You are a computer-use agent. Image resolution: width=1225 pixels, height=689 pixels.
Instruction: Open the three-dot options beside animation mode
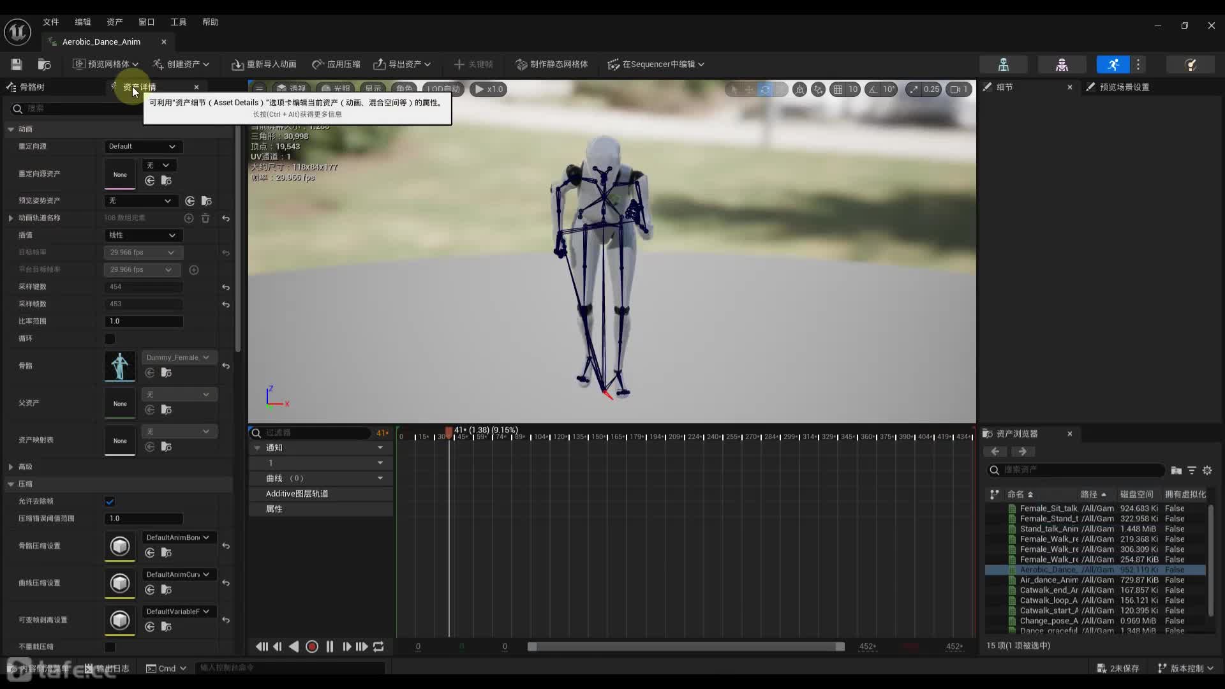pos(1138,64)
